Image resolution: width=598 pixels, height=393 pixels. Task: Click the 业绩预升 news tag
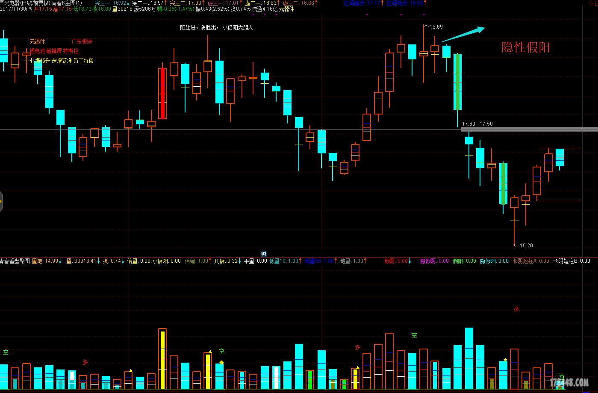tap(40, 61)
